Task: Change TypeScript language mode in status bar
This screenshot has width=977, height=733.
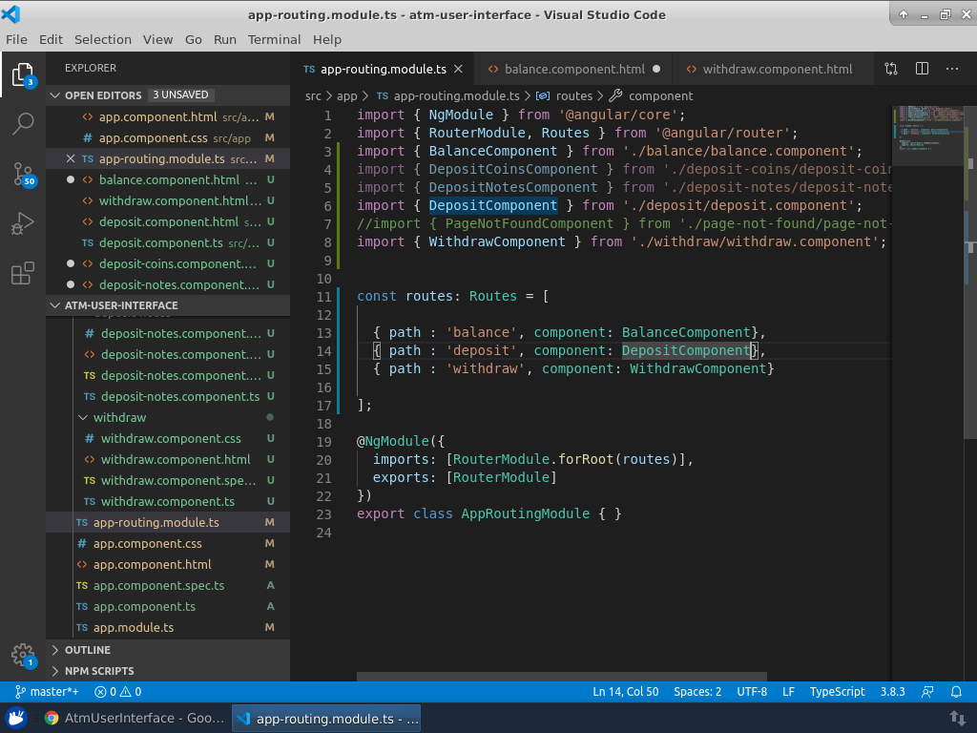Action: pyautogui.click(x=837, y=692)
